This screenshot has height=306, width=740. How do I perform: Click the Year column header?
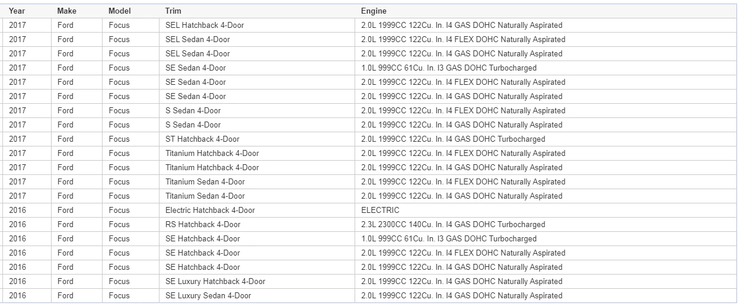[27, 11]
